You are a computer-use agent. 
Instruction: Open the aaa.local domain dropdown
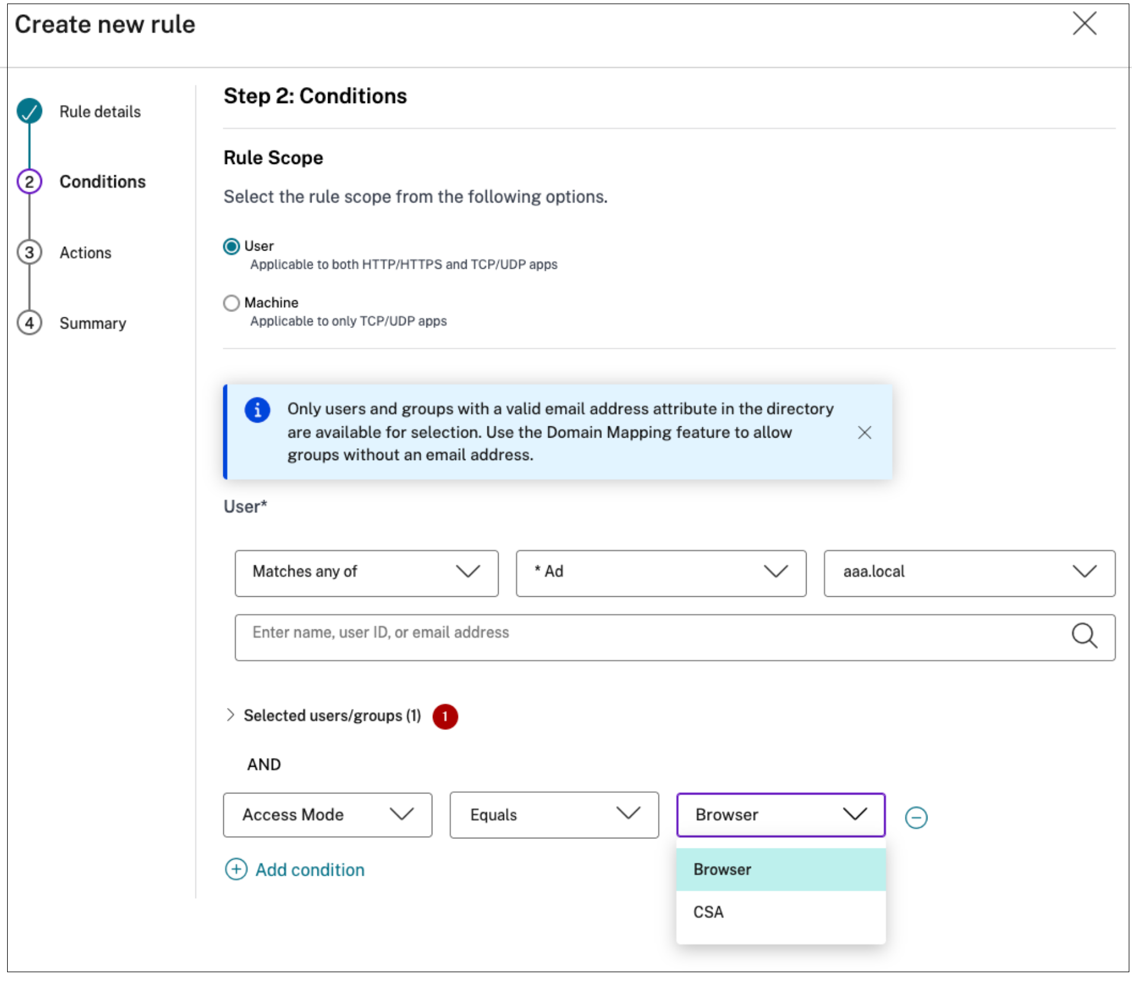969,573
